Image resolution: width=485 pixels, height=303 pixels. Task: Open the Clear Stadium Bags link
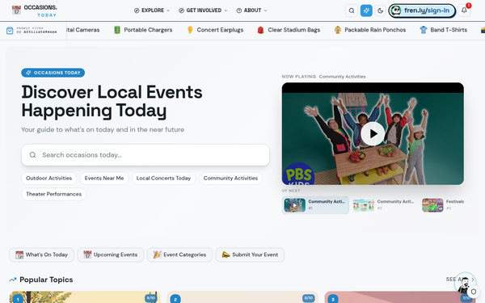(293, 30)
